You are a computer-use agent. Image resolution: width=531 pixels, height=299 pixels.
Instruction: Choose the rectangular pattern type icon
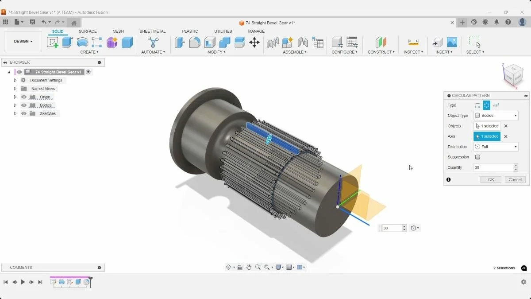[477, 105]
